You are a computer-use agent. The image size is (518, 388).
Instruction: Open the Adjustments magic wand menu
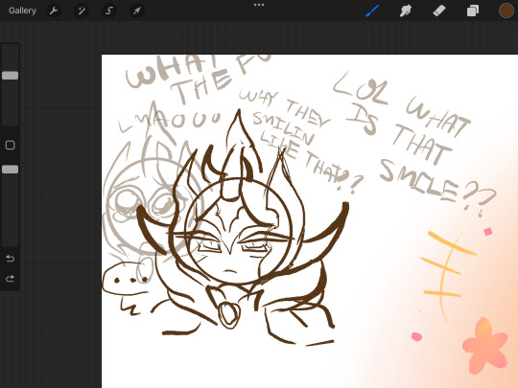click(82, 11)
